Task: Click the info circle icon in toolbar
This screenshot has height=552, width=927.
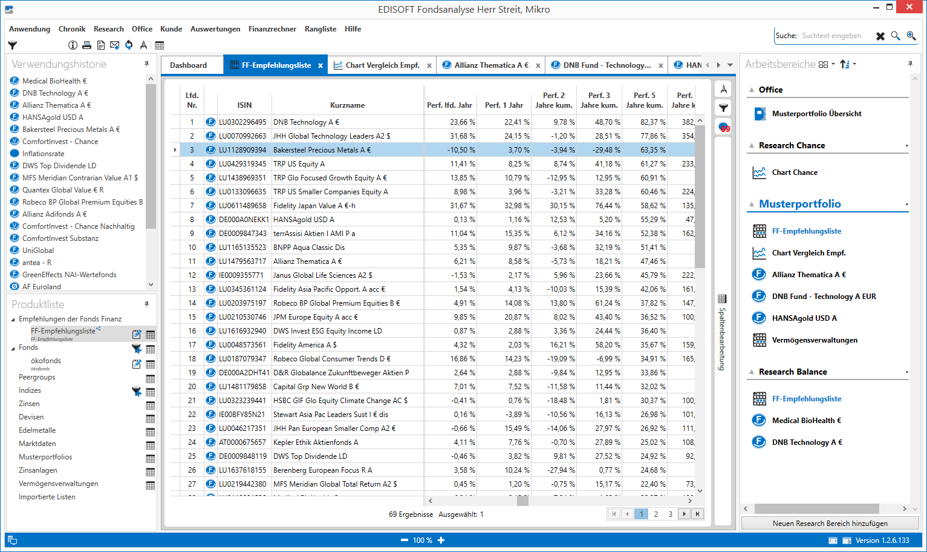Action: (73, 45)
